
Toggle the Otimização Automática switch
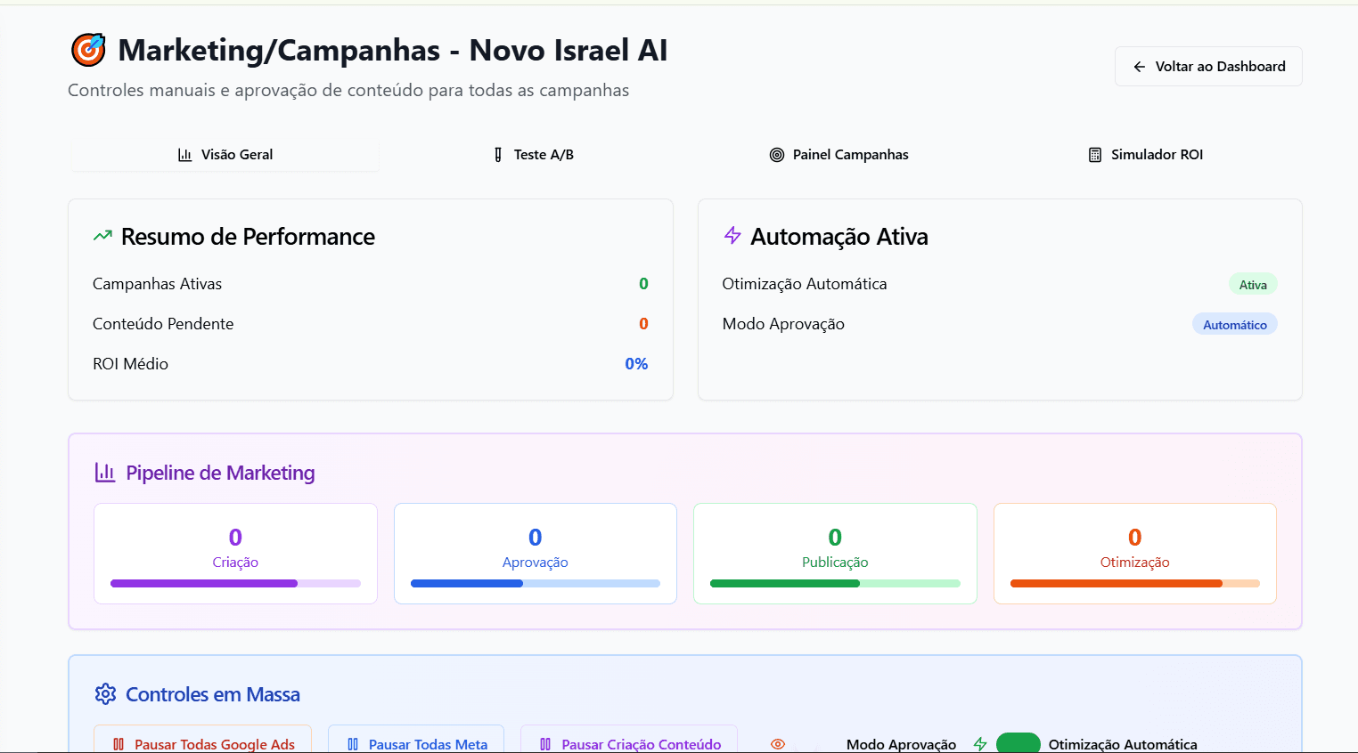[x=1018, y=742]
